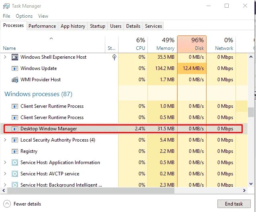Open the Startup tab
This screenshot has width=256, height=212.
98,26
